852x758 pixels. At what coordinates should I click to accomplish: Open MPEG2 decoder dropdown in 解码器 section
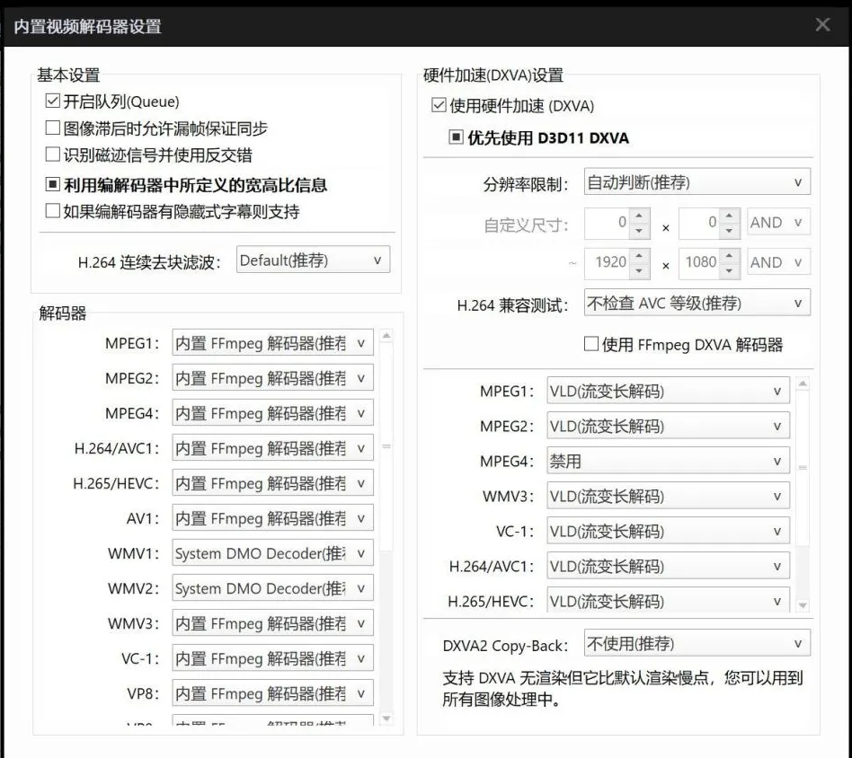coord(273,378)
